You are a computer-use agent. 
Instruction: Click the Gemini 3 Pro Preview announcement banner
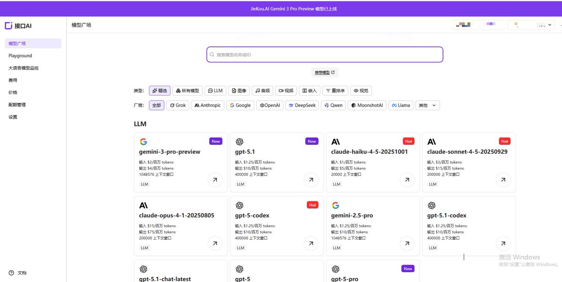coord(281,8)
